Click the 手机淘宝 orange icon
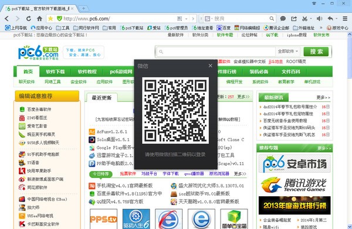The image size is (352, 229). tap(92, 186)
